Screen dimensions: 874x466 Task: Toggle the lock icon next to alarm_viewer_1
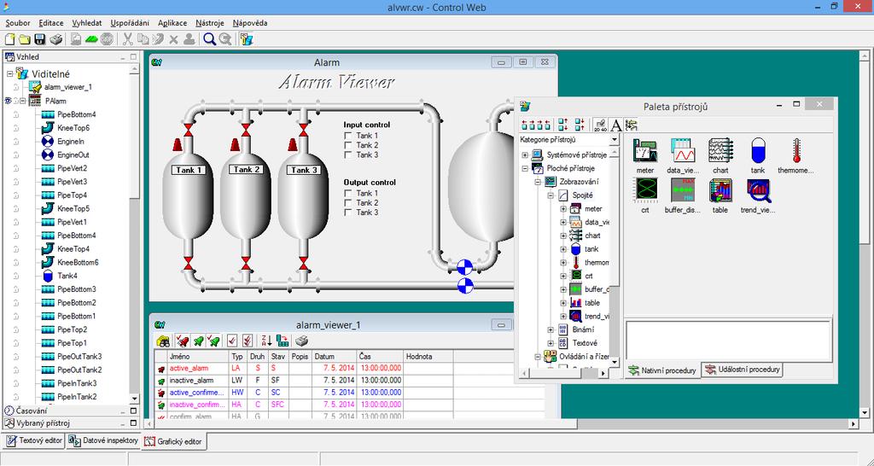(x=15, y=88)
